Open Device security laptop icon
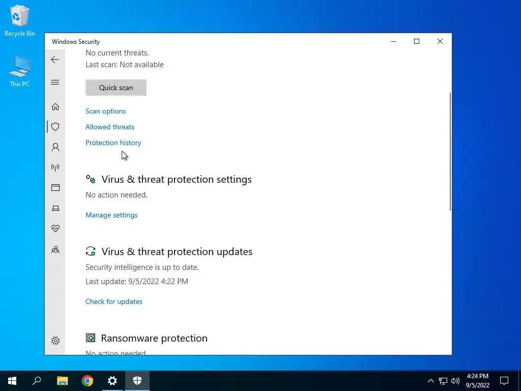The width and height of the screenshot is (521, 391). [55, 208]
